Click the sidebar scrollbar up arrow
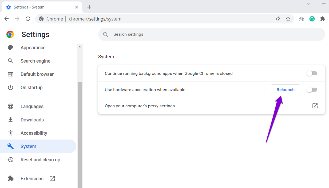Viewport: 329px width, 188px height. pos(80,47)
